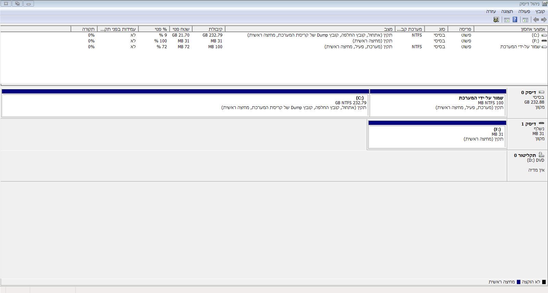Select the תקליטור 0 drive label
The image size is (548, 293).
tap(525, 155)
